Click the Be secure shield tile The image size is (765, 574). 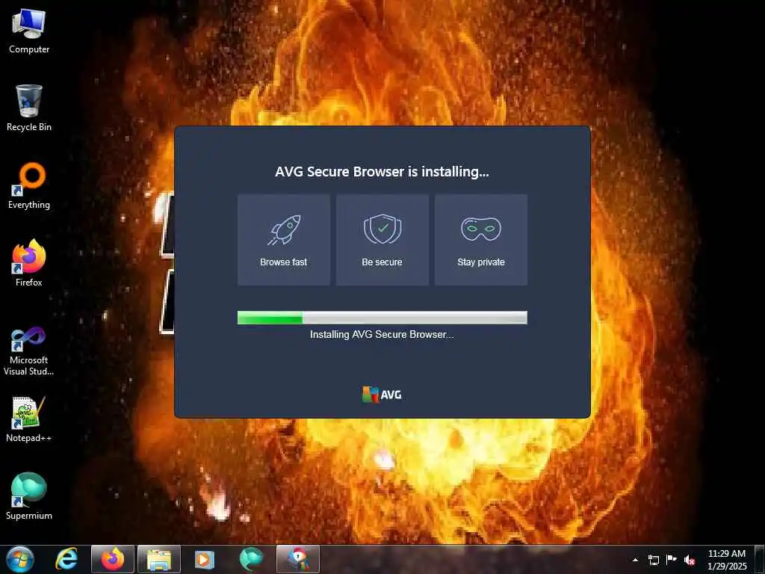382,240
